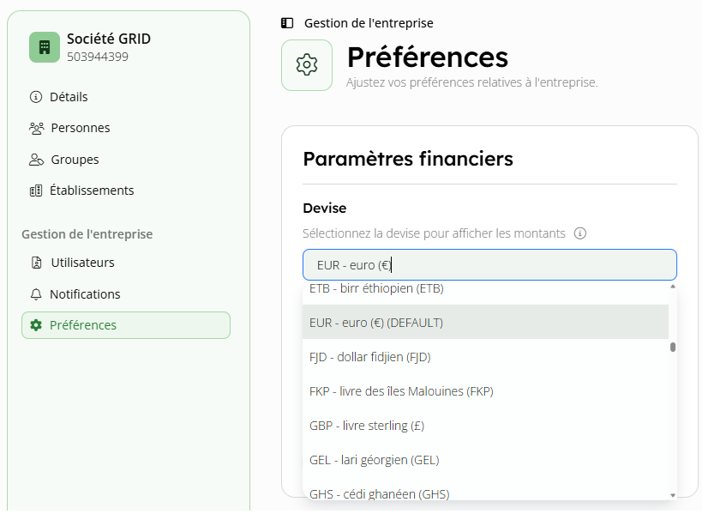The image size is (702, 514).
Task: Select GEL - lari géorgien option
Action: click(x=374, y=460)
